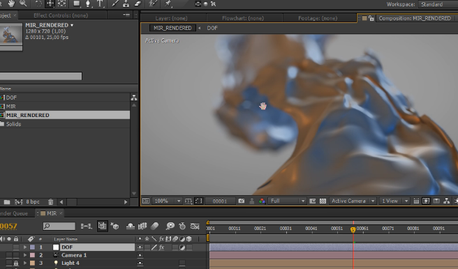Toggle Pixel Aspect Ratio Correction
The height and width of the screenshot is (269, 458).
[416, 201]
